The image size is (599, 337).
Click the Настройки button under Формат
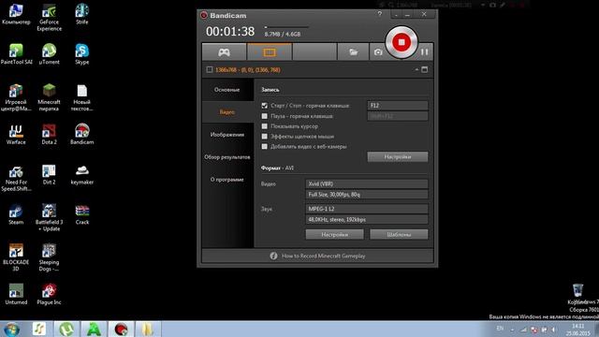(x=335, y=234)
